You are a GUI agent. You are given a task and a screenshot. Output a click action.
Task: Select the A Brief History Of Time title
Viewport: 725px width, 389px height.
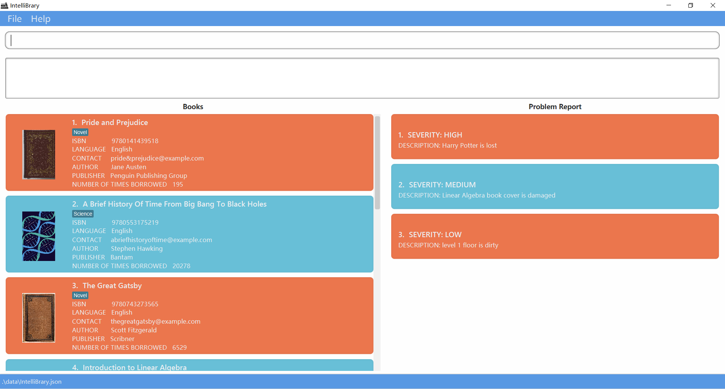pyautogui.click(x=174, y=204)
